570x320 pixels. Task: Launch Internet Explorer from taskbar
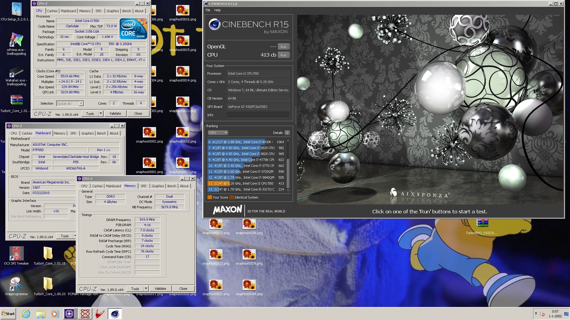point(26,314)
